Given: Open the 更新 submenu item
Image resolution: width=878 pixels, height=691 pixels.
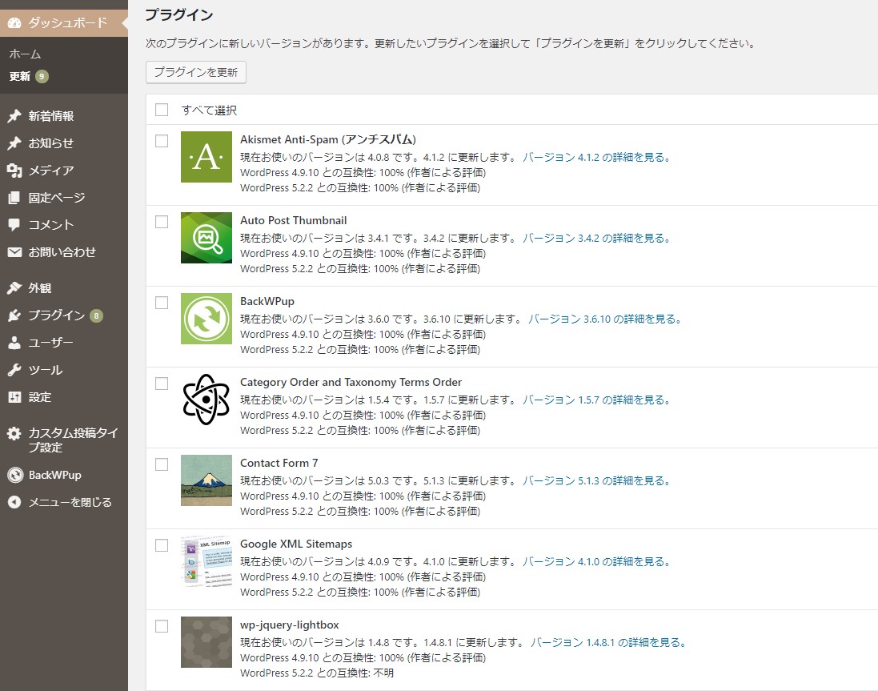Looking at the screenshot, I should [19, 76].
